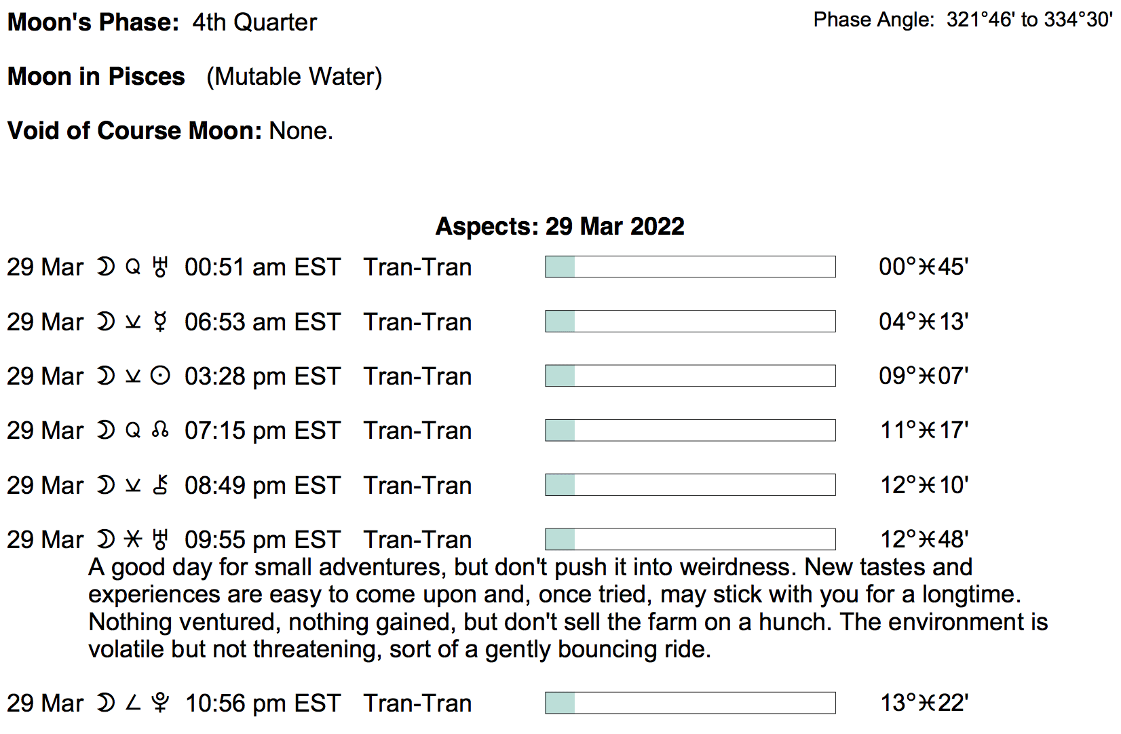This screenshot has width=1121, height=734.
Task: Click the Pisces glyph in the 00°45' position
Action: click(927, 267)
